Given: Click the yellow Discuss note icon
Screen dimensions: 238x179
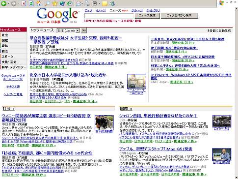Looking at the screenshot, I should click(x=105, y=3).
